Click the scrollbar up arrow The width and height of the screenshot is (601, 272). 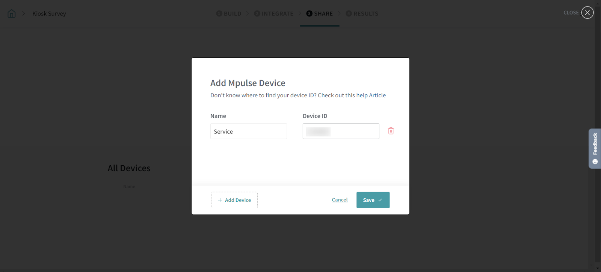pos(598,3)
